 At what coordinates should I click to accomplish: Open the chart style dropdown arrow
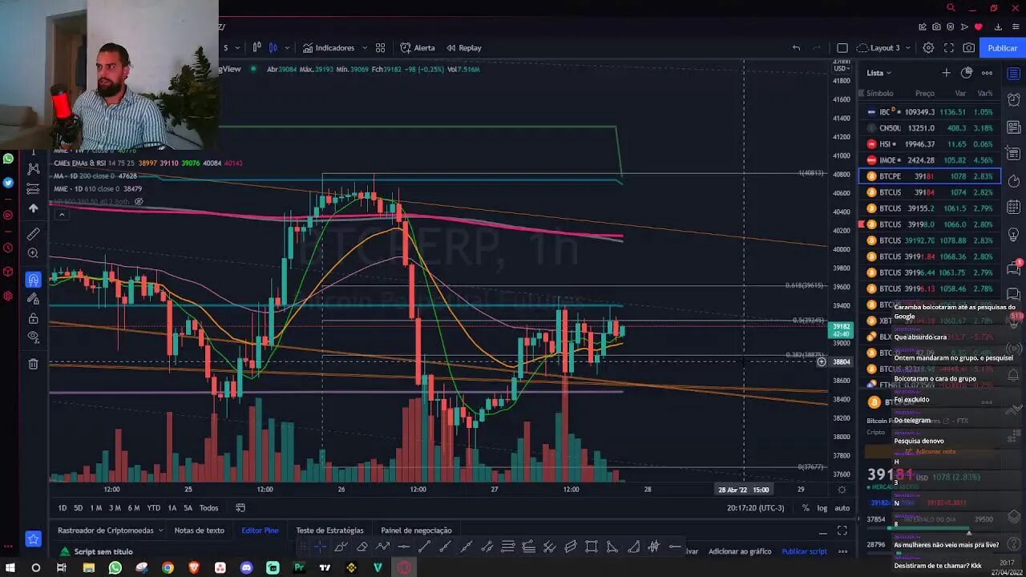click(287, 48)
